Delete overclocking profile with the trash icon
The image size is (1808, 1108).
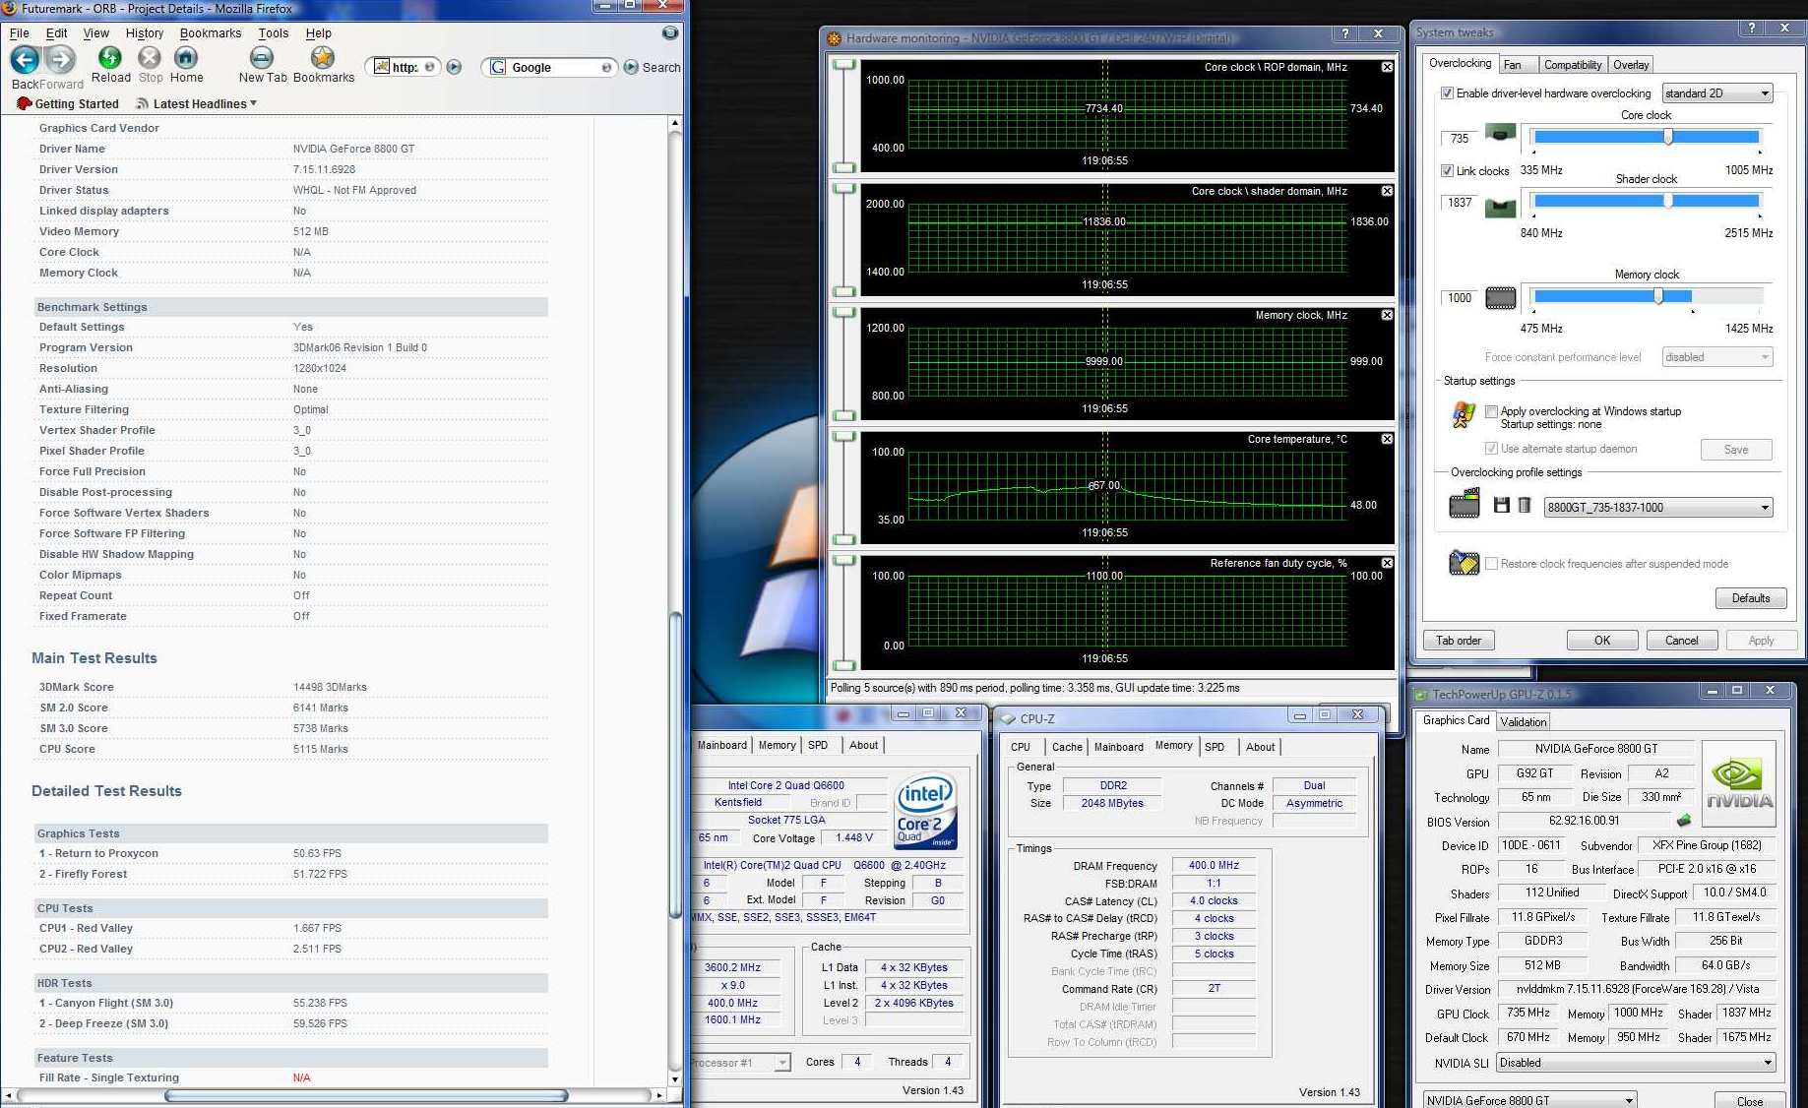[1524, 505]
